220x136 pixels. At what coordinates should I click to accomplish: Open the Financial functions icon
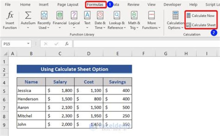pyautogui.click(x=60, y=15)
